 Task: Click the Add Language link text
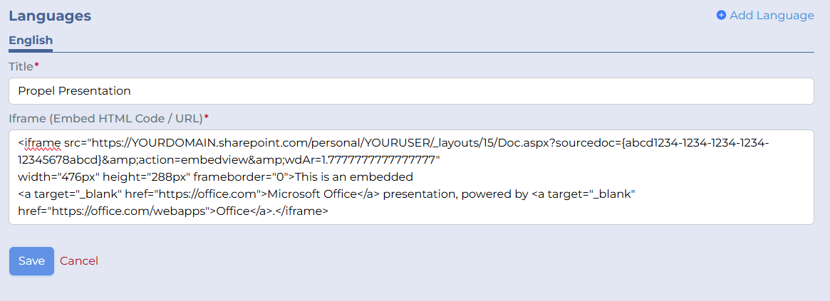772,15
